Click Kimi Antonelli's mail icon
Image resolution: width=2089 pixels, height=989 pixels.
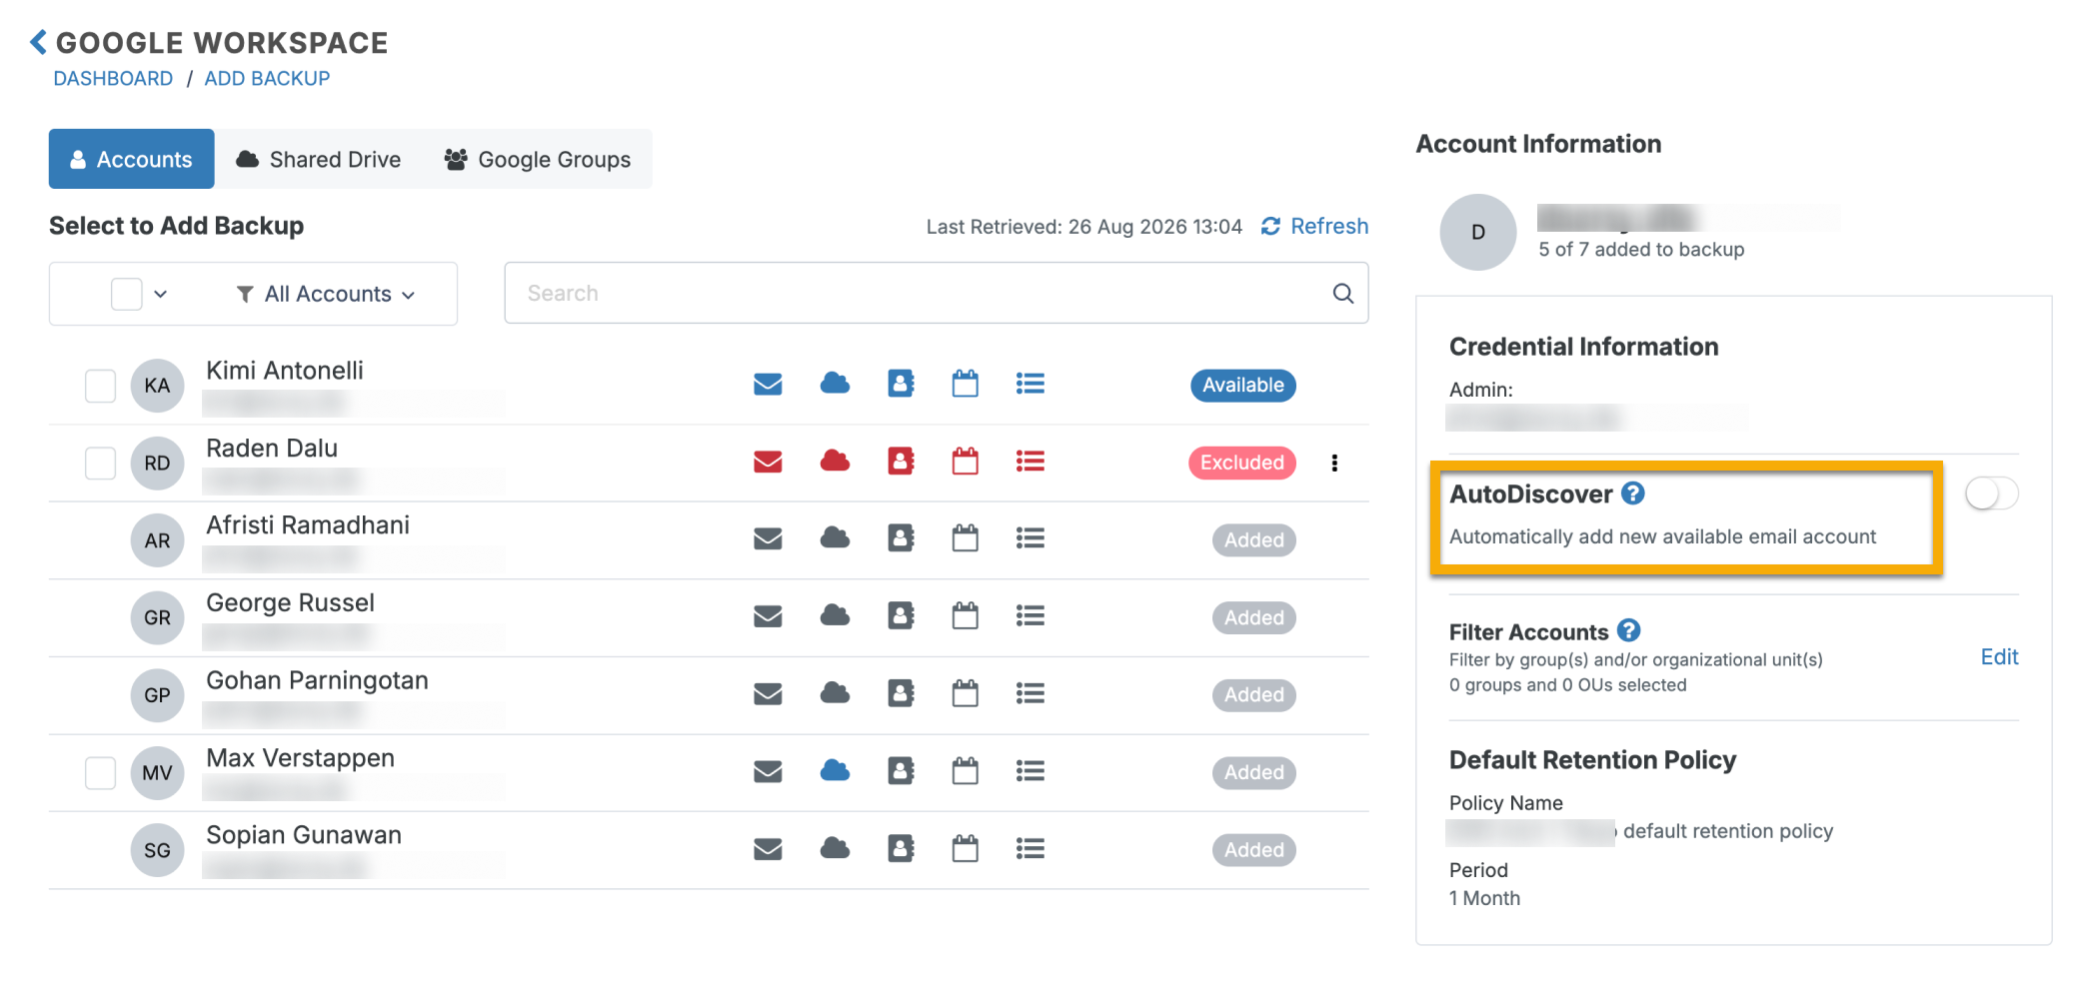pos(768,384)
